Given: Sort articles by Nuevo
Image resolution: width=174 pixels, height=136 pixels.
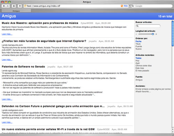Looking at the screenshot, I should click(139, 49).
